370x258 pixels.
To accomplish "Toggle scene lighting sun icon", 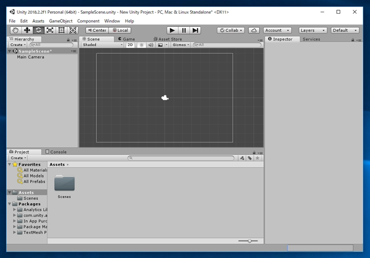I will (142, 45).
